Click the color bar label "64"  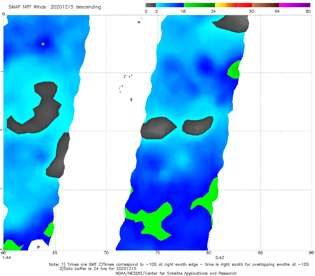pos(277,11)
